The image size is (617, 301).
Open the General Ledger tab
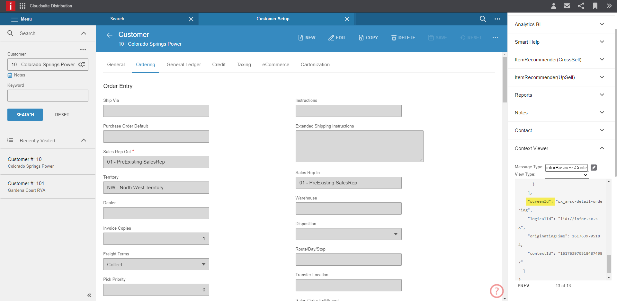tap(183, 65)
